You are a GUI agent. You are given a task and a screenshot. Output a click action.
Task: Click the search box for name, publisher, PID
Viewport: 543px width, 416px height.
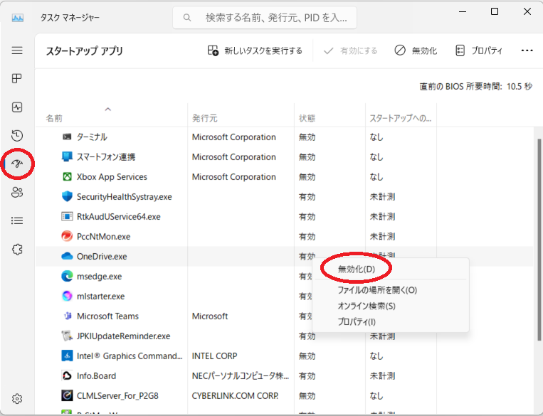[265, 17]
